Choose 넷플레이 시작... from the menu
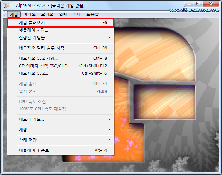Image resolution: width=222 pixels, height=175 pixels. tap(60, 30)
